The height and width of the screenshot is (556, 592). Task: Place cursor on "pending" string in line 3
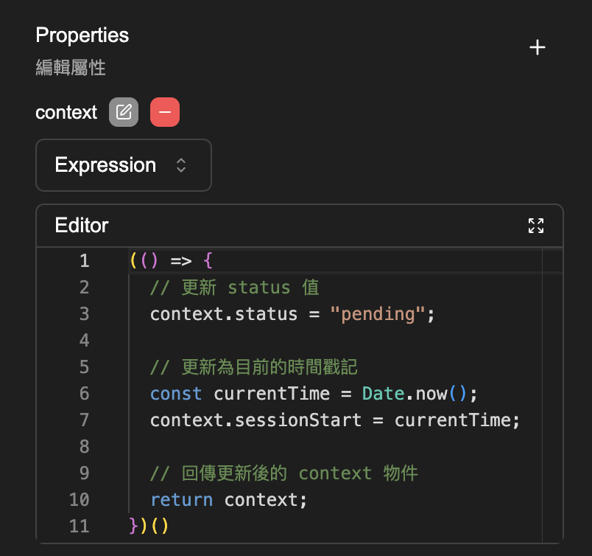tap(378, 314)
